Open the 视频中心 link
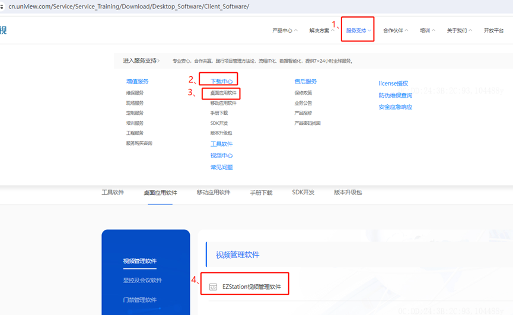 pos(221,156)
